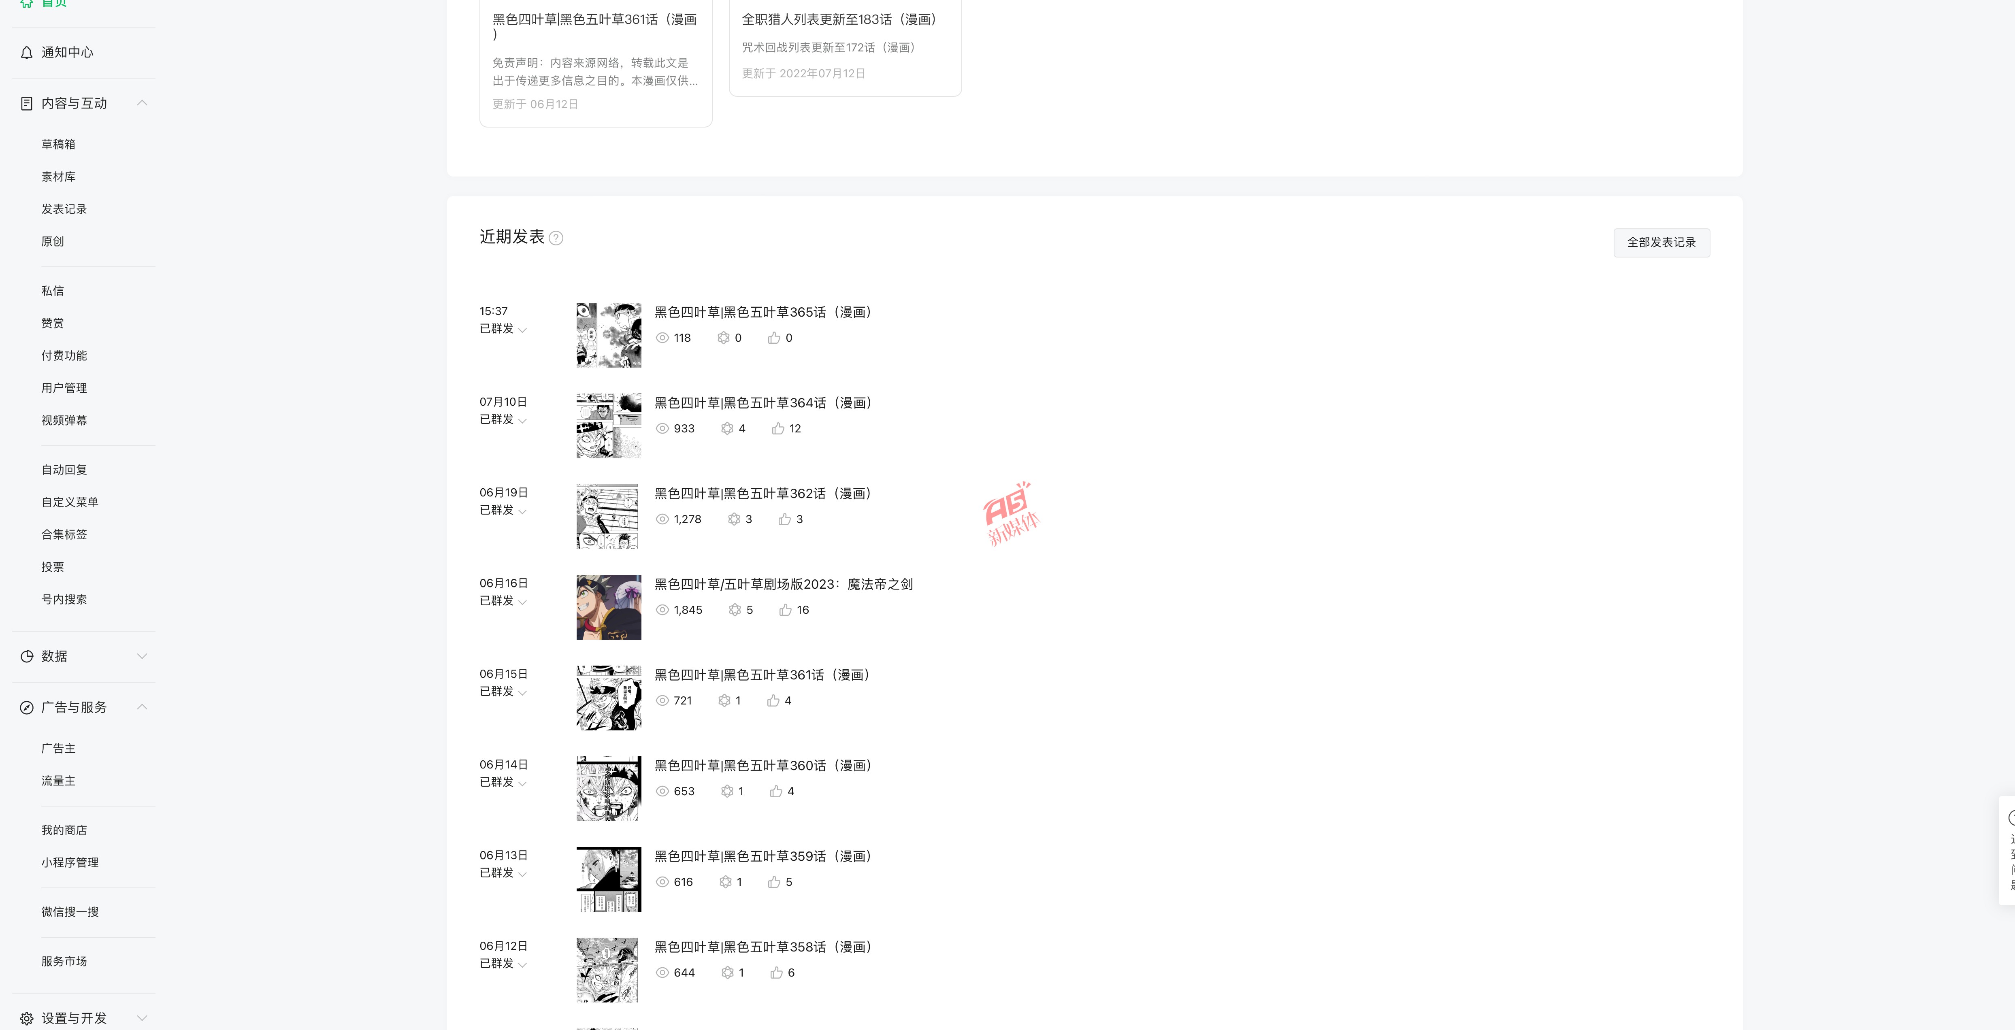This screenshot has width=2015, height=1030.
Task: Click the 数据 pie chart icon
Action: 27,656
